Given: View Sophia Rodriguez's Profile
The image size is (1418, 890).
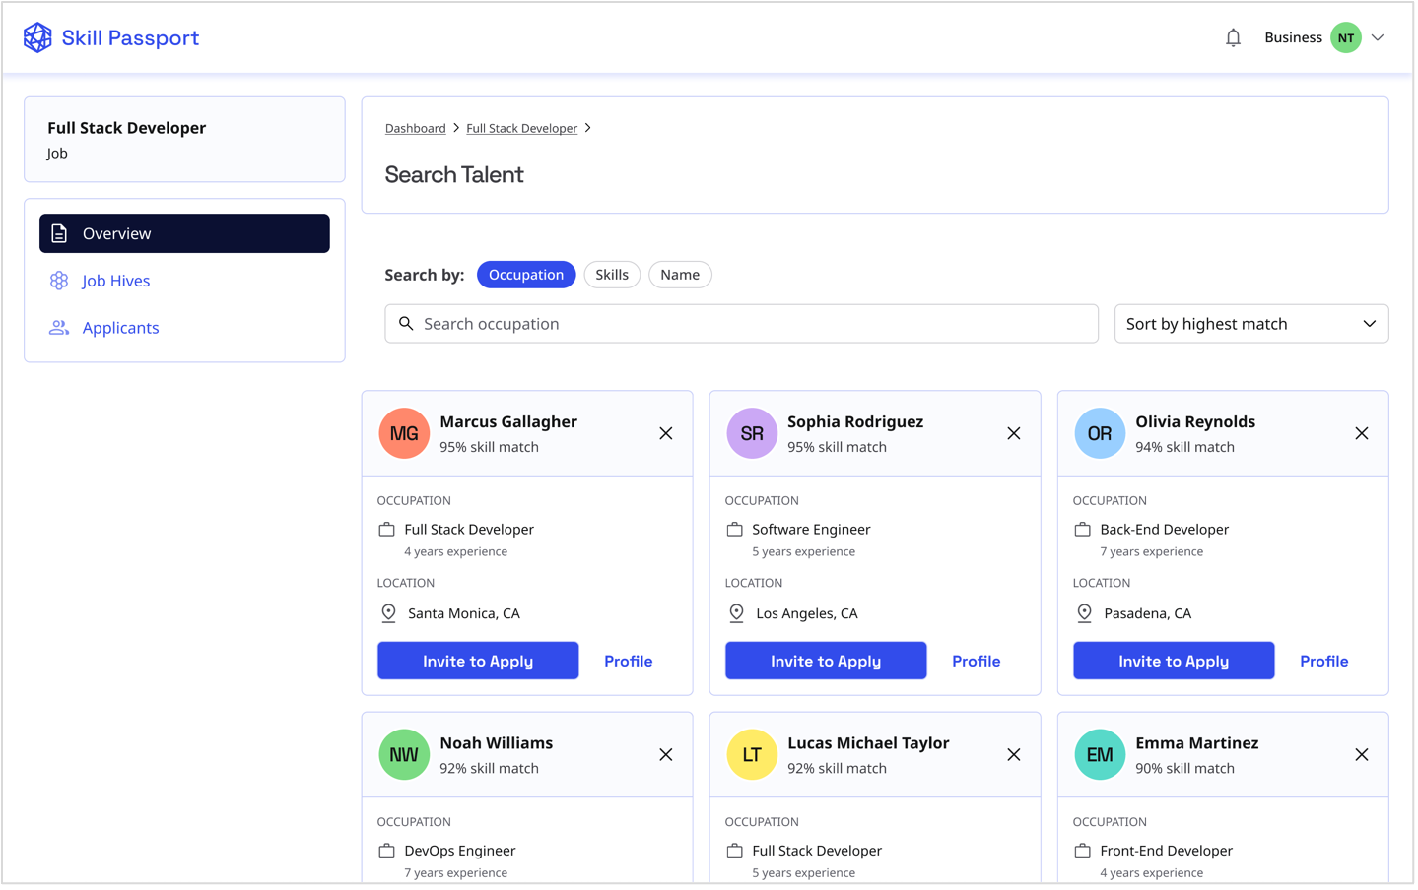Looking at the screenshot, I should 976,661.
